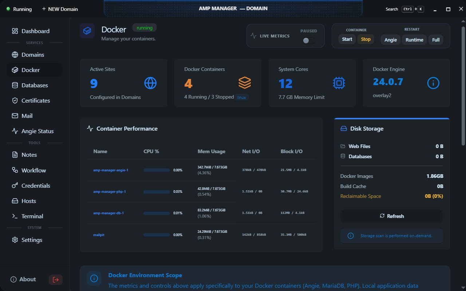466x291 pixels.
Task: Open Credentials in the sidebar
Action: click(x=35, y=186)
